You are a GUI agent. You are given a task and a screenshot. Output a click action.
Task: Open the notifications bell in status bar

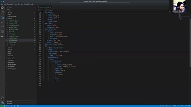(x=189, y=106)
